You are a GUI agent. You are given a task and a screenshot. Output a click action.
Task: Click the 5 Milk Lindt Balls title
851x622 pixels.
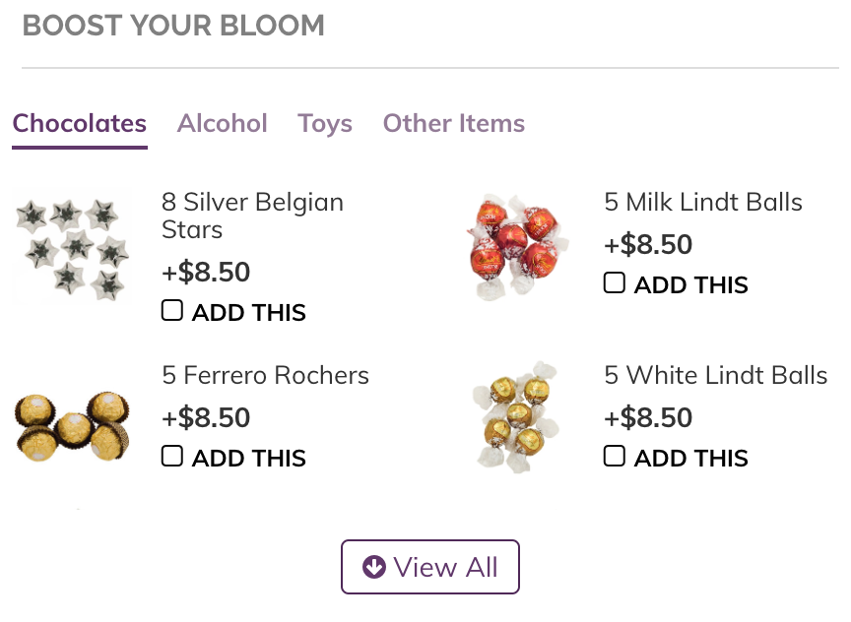click(x=703, y=203)
